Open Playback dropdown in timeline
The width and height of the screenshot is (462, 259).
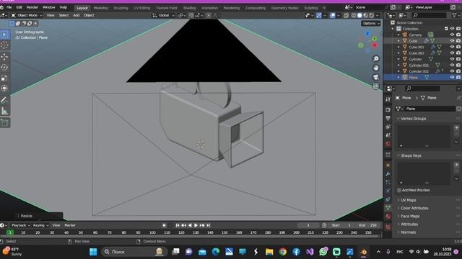coord(21,225)
